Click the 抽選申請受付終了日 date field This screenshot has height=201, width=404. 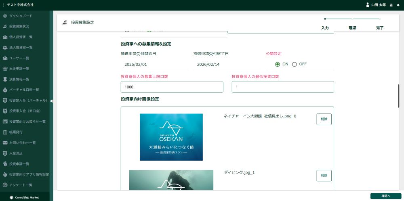coord(227,64)
